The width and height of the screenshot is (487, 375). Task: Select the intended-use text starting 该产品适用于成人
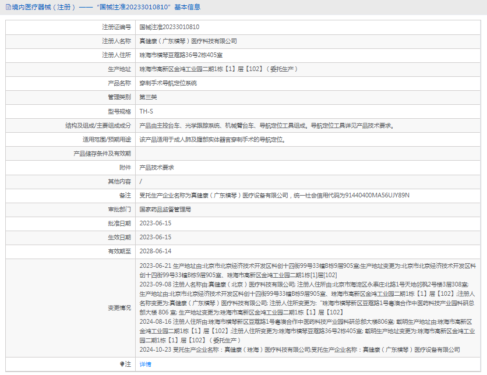pyautogui.click(x=213, y=140)
